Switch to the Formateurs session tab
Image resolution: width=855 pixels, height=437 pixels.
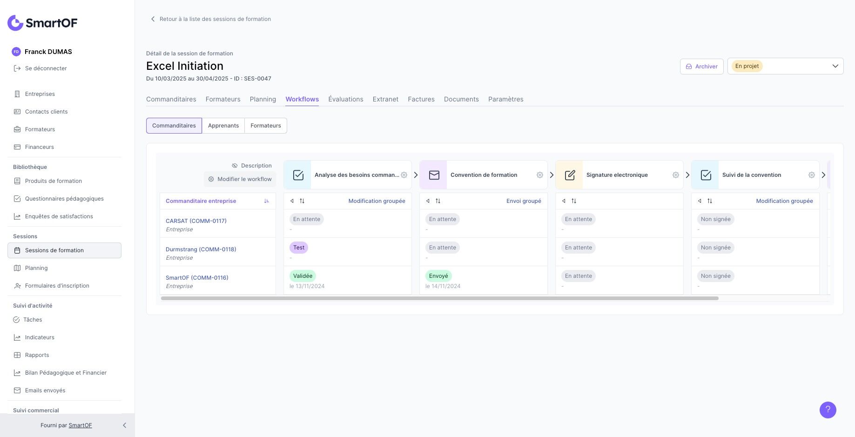(x=223, y=99)
